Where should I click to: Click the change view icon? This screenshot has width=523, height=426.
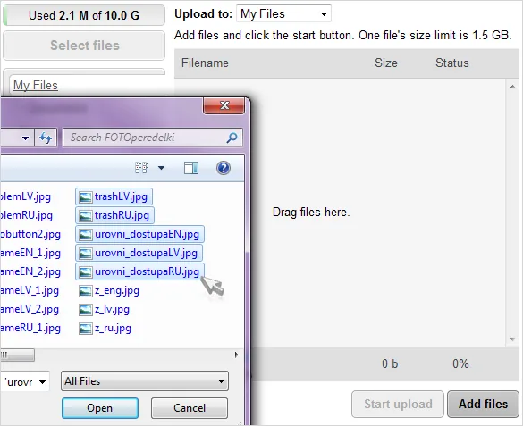(x=142, y=168)
